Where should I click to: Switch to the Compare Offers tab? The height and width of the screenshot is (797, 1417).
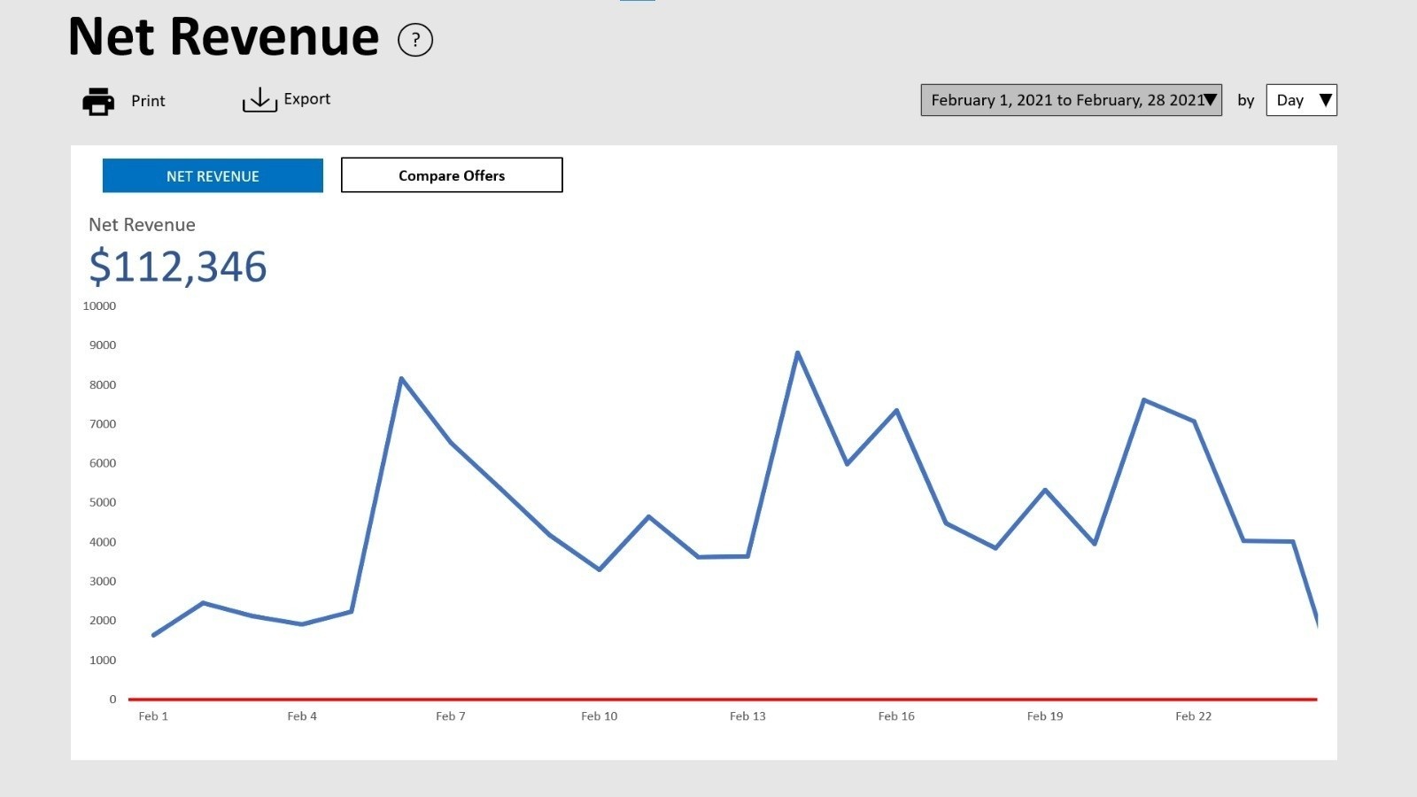452,175
